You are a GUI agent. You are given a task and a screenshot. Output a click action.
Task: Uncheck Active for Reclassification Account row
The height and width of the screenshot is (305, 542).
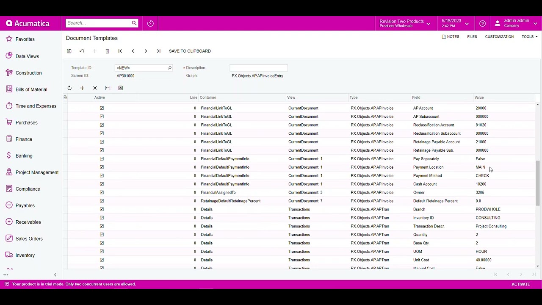click(x=102, y=125)
